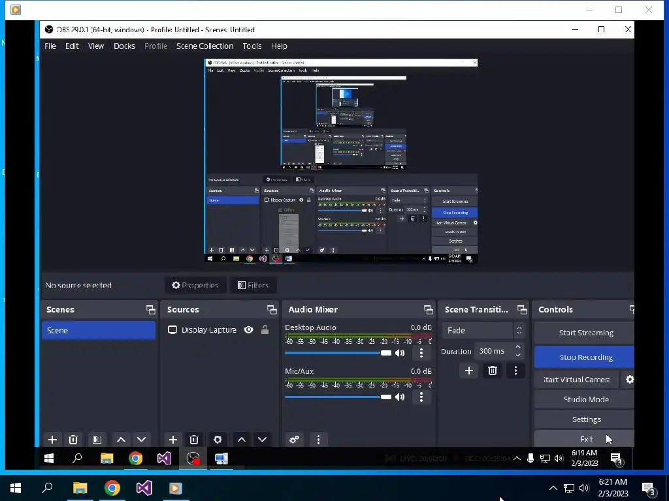This screenshot has height=501, width=669.
Task: Open Mic/Aux three-dot options menu
Action: [x=421, y=397]
